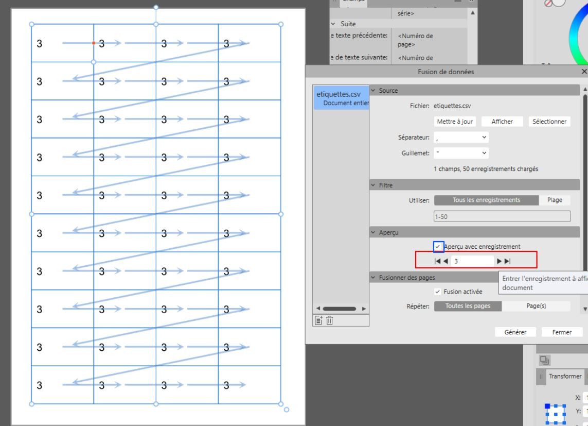Collapse the Suite section in Champs panel
Image resolution: width=588 pixels, height=426 pixels.
333,24
